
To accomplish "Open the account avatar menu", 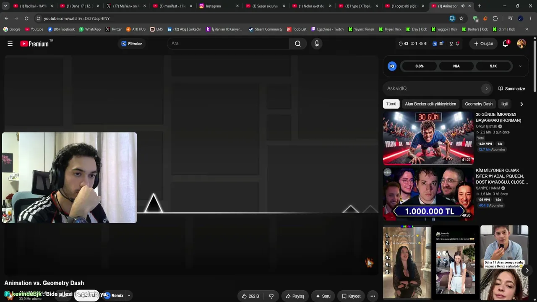I will tap(521, 44).
